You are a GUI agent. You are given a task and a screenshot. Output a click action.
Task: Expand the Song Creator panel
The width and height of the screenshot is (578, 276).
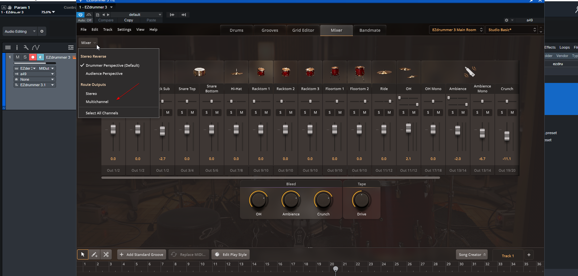click(x=472, y=255)
